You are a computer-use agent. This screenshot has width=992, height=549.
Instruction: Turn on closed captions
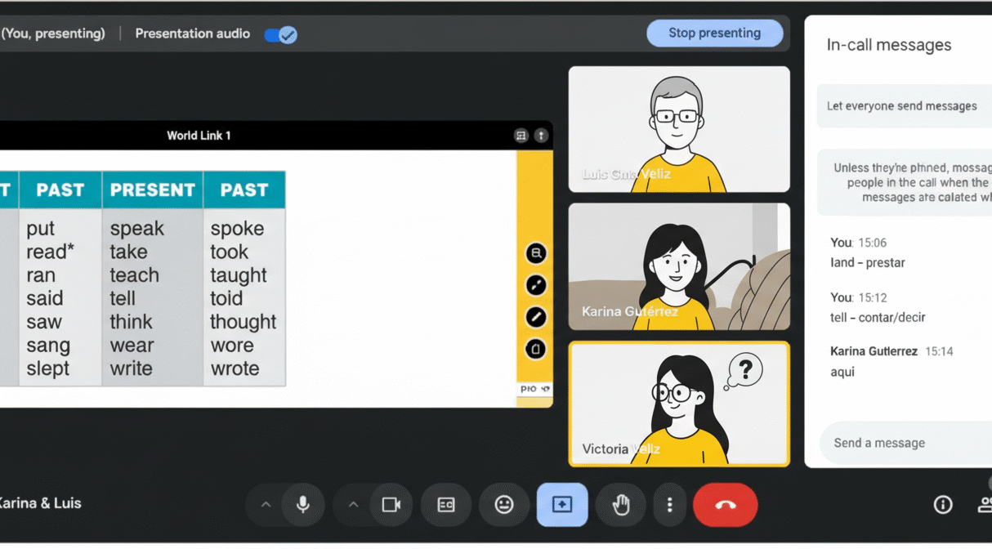(x=445, y=505)
